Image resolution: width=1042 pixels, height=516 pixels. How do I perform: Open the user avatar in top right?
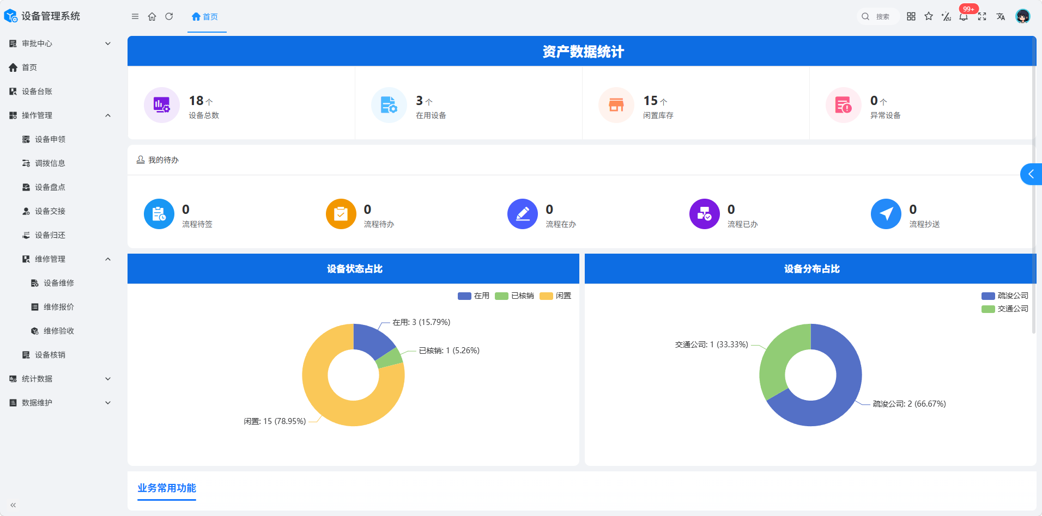(1023, 16)
